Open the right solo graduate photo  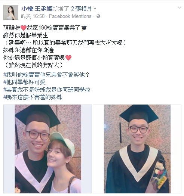coord(137,149)
